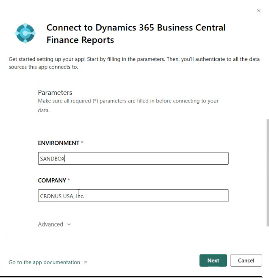Click the 'Get started setting up your app' description
The image size is (269, 278).
(134, 63)
